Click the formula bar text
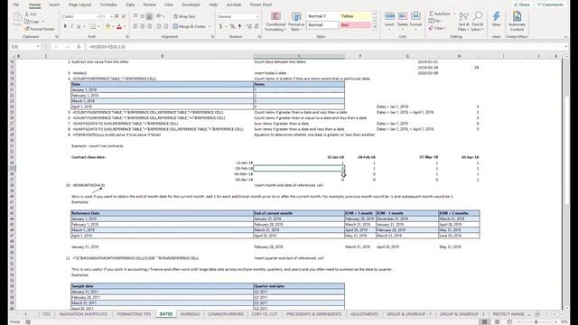The width and height of the screenshot is (578, 325). 107,47
